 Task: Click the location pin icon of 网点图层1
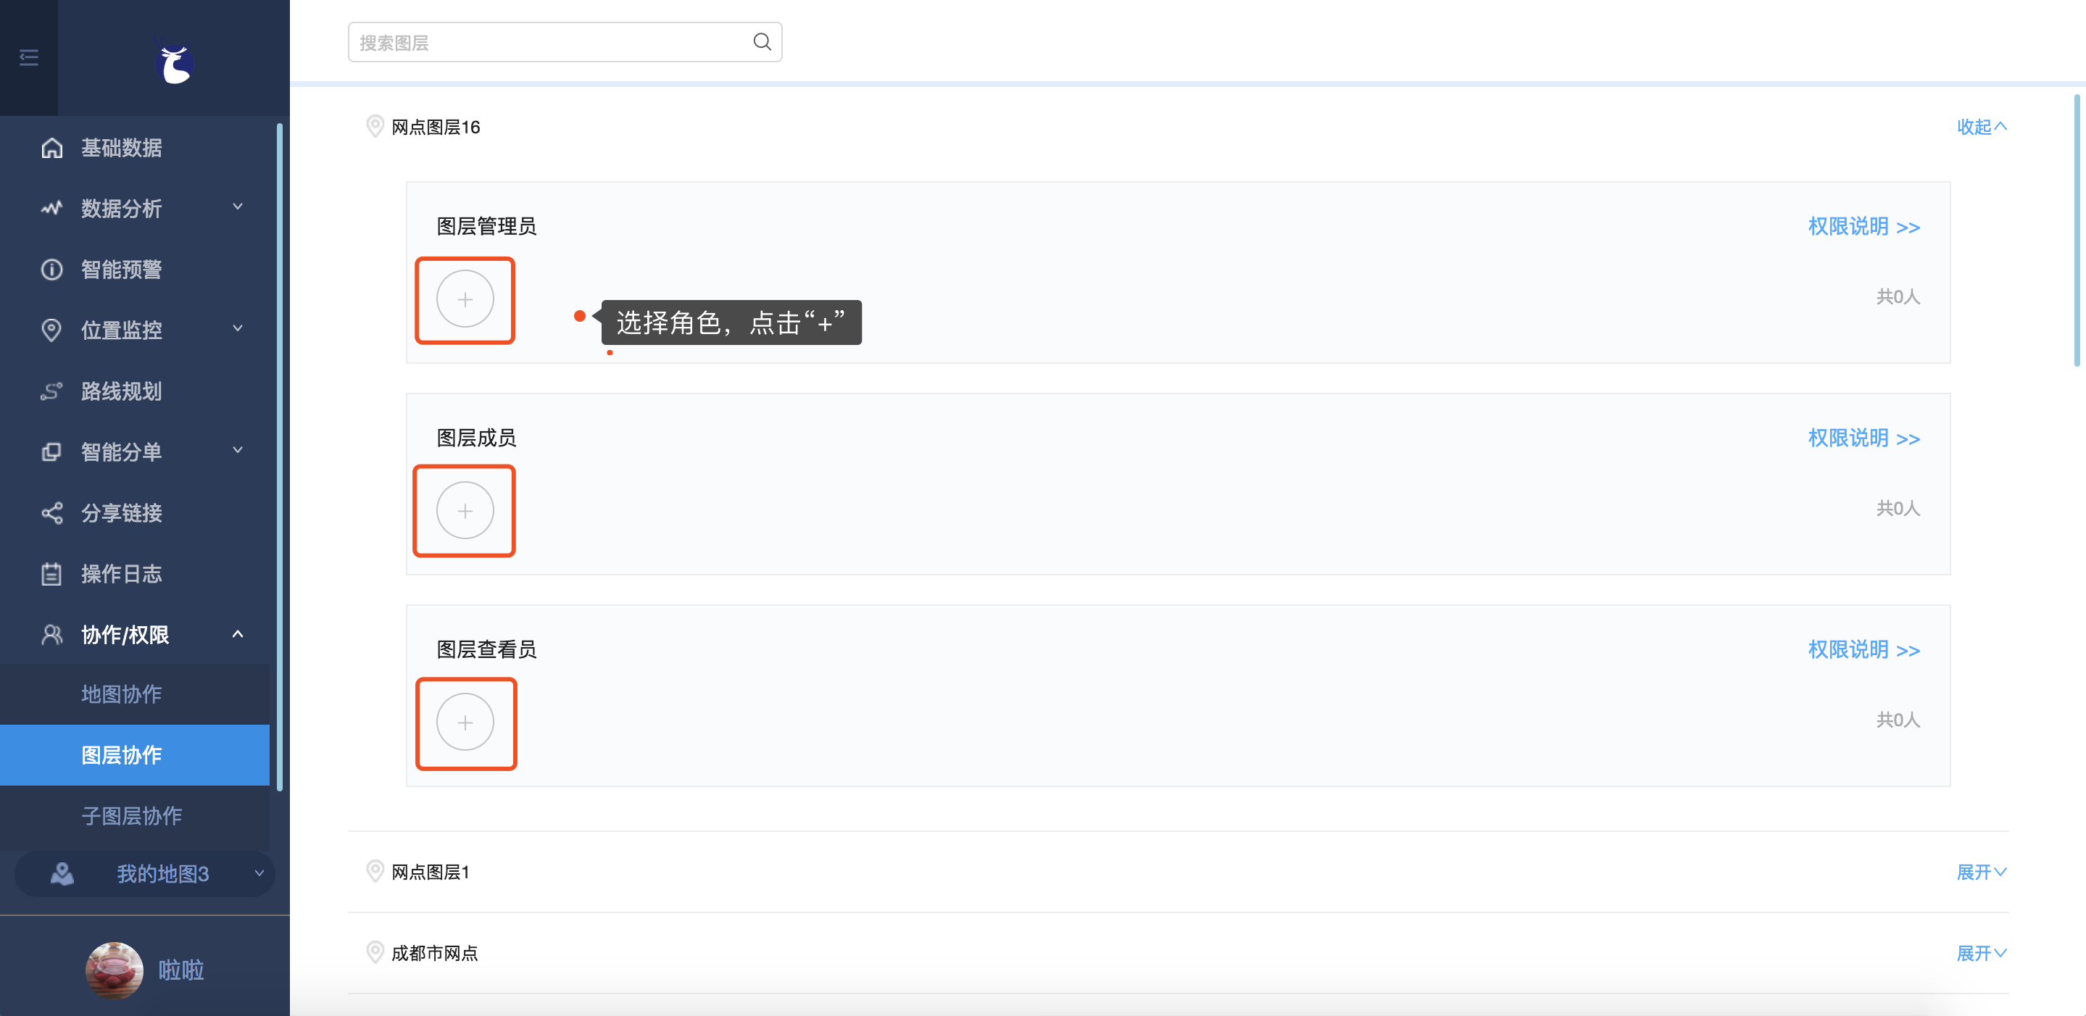click(375, 871)
